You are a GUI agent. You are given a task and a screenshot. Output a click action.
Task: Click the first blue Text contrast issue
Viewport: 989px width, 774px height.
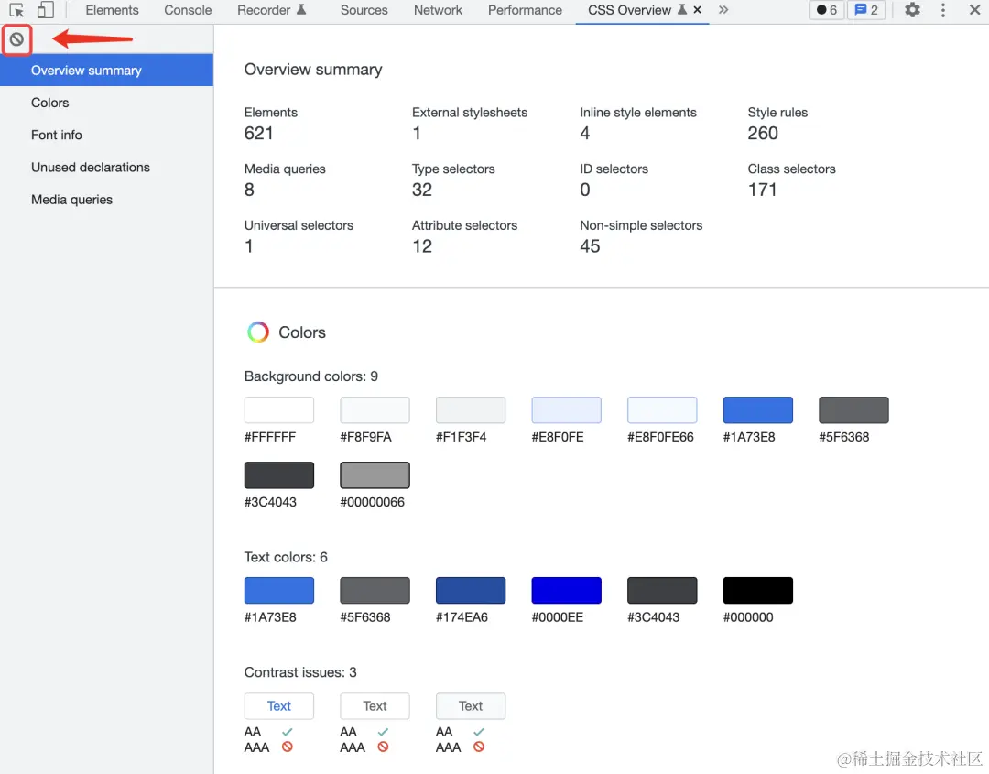tap(278, 706)
